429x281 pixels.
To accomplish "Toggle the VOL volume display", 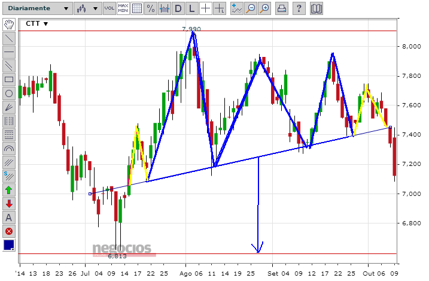I will pos(109,8).
